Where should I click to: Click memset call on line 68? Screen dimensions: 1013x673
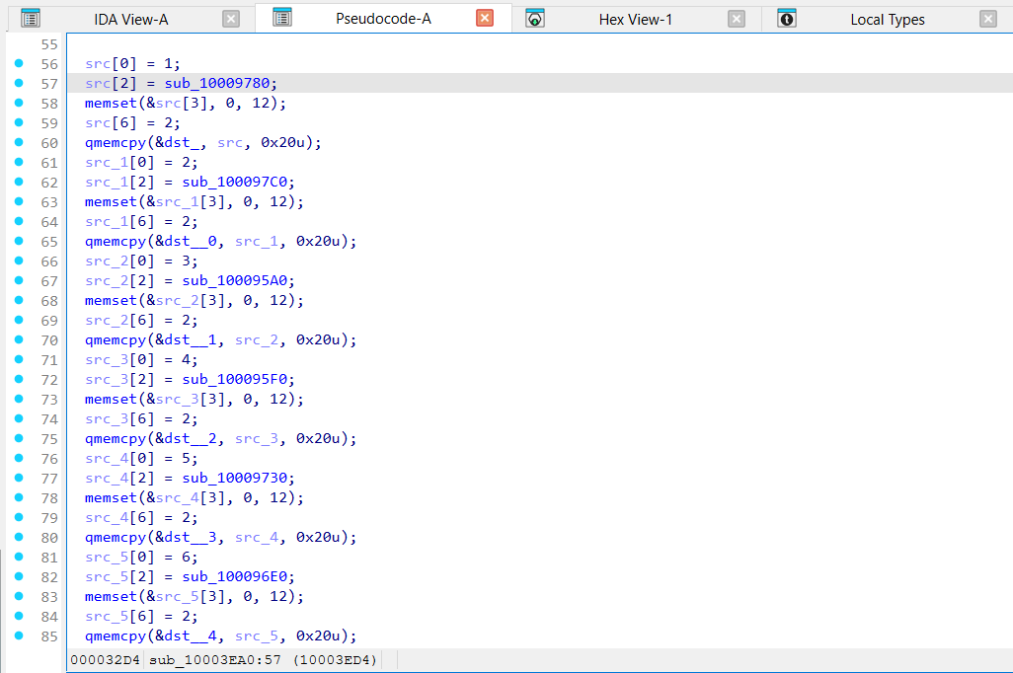point(111,301)
